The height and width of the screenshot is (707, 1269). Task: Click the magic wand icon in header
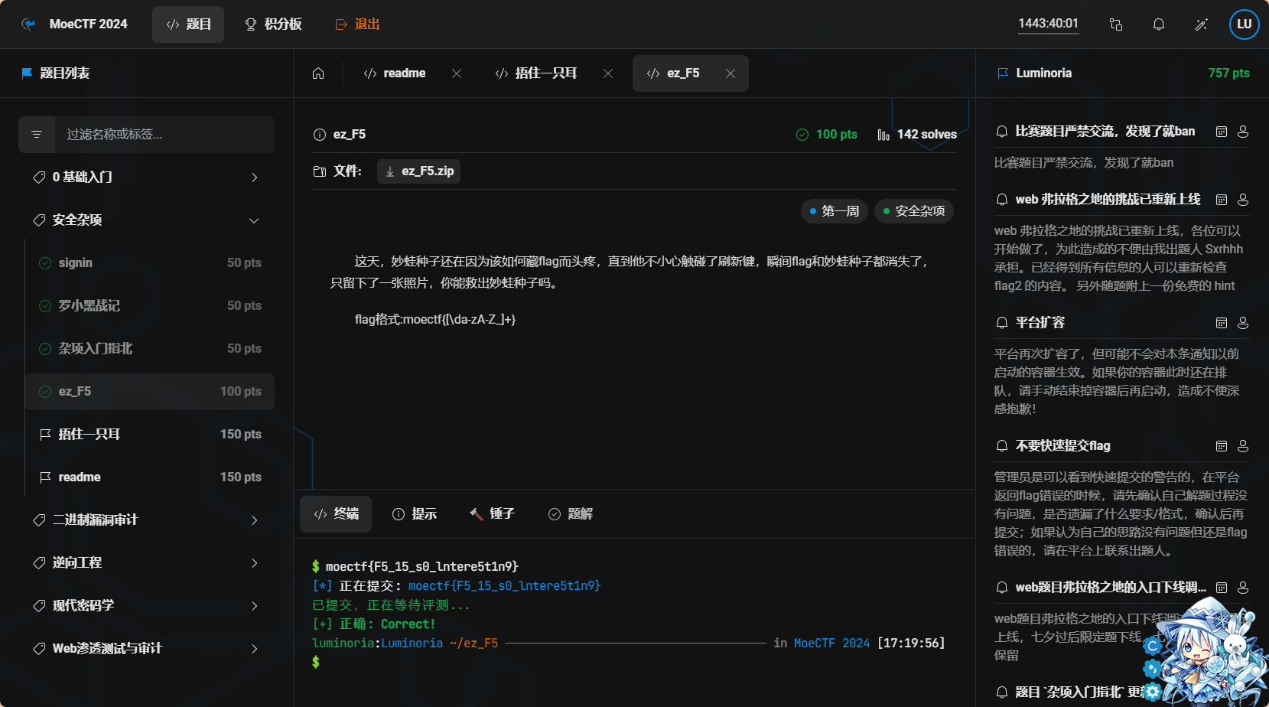coord(1201,24)
